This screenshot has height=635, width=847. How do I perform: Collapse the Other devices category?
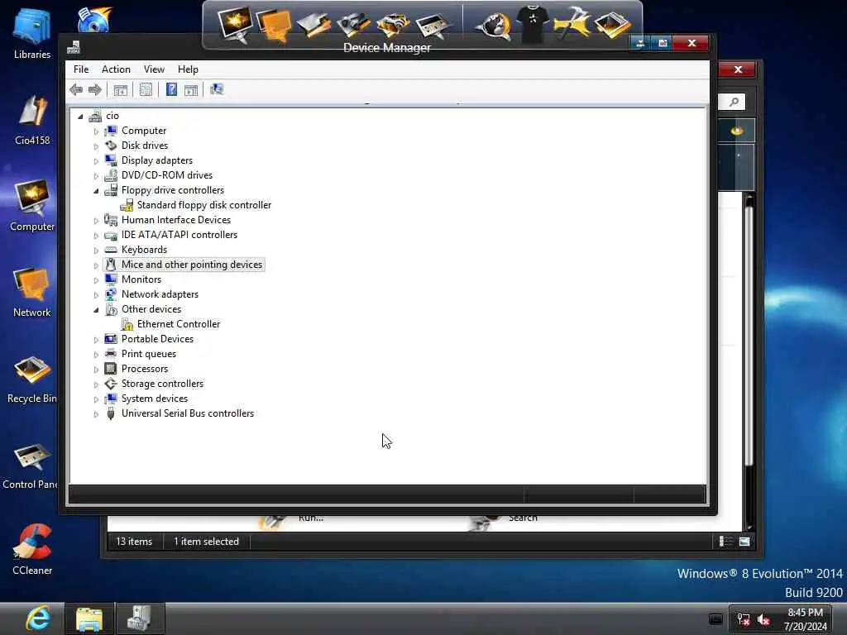tap(96, 310)
